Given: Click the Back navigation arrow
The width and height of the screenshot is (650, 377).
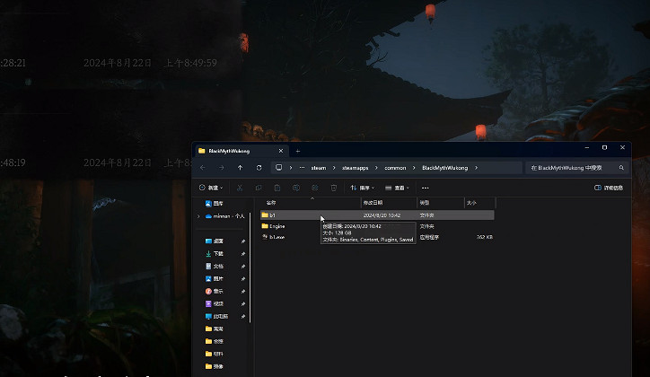Looking at the screenshot, I should coord(203,168).
